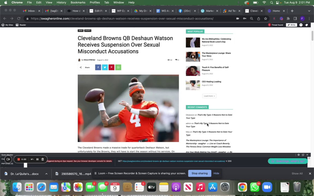
Task: Open Zoom from the Dock
Action: click(x=267, y=187)
